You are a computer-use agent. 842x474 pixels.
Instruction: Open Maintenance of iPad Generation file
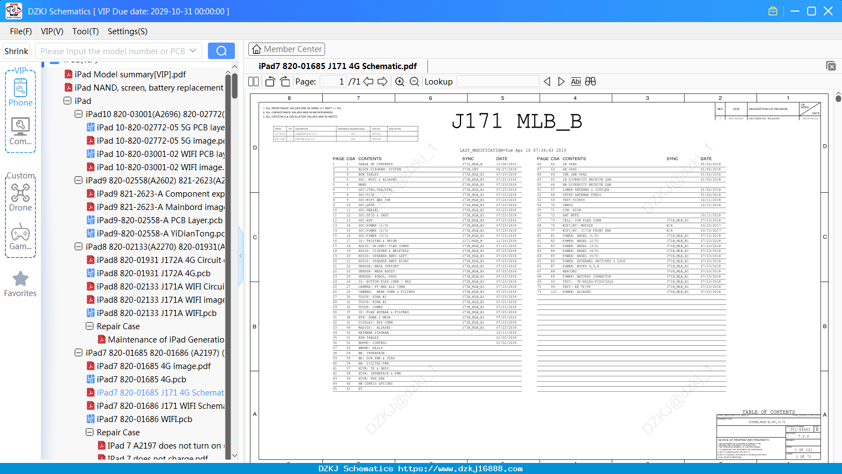[161, 340]
